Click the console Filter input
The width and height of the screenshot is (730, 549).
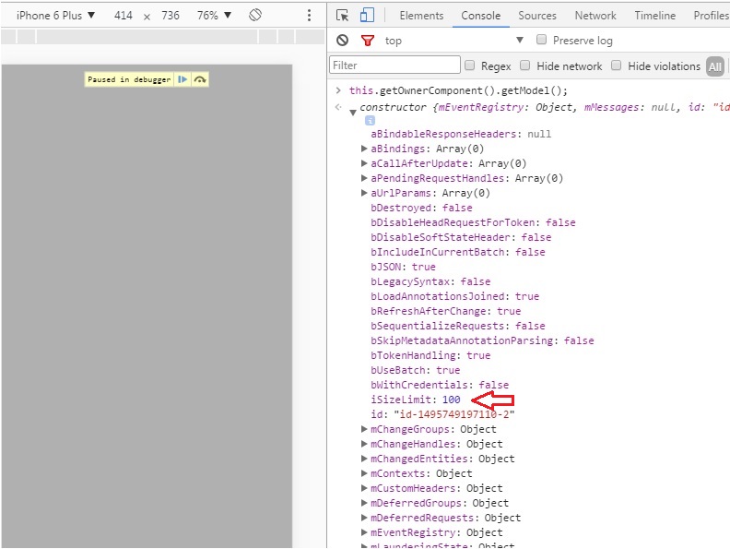[394, 65]
